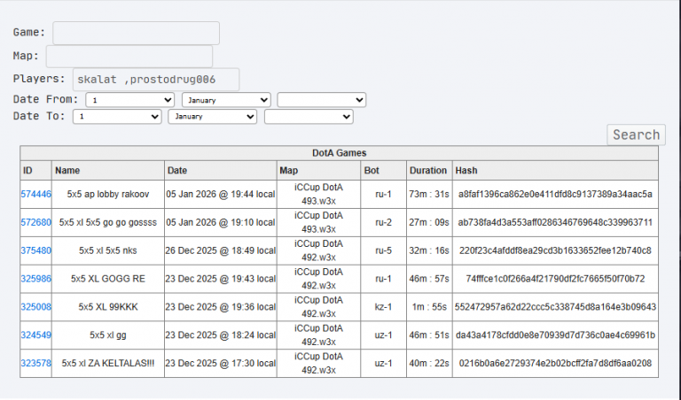Click the Map input field
This screenshot has width=681, height=400.
pos(129,57)
